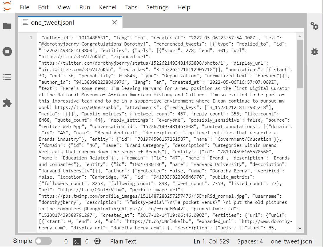Click the "Twitter Web App" source text
Viewport: 323px width, 247px height.
[61, 126]
